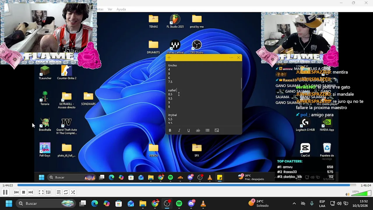Mute audio with VLC speaker icon
The height and width of the screenshot is (210, 373).
347,194
